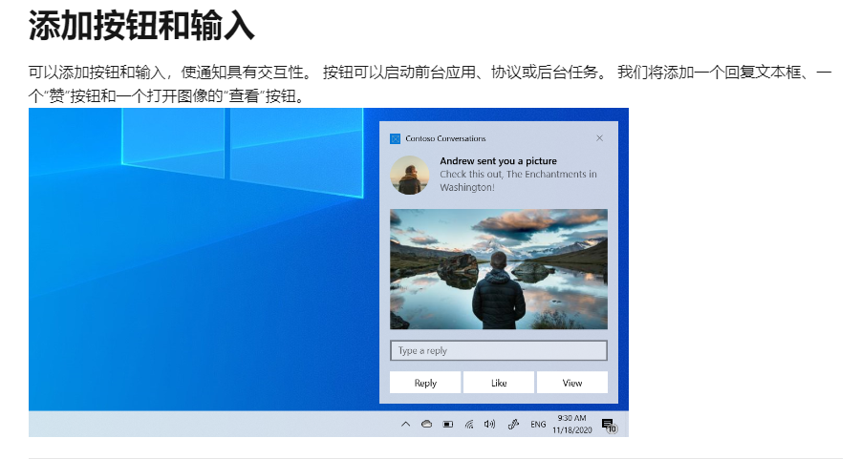Click Andrew's circular profile picture
The height and width of the screenshot is (459, 861).
pyautogui.click(x=410, y=175)
